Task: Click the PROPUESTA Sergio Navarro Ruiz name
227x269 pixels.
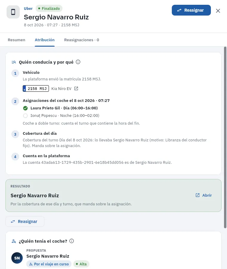Action: 48,256
